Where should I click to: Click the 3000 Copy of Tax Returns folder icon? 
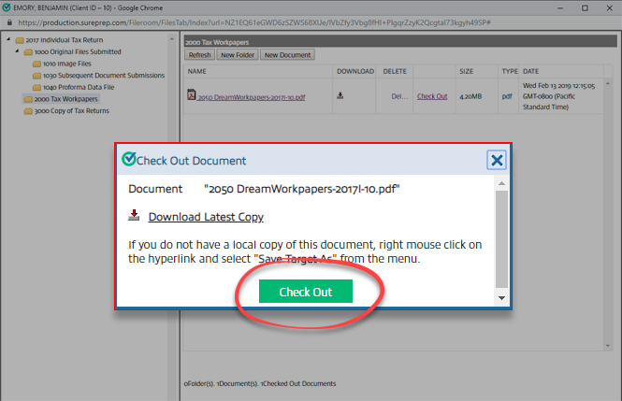pyautogui.click(x=28, y=111)
